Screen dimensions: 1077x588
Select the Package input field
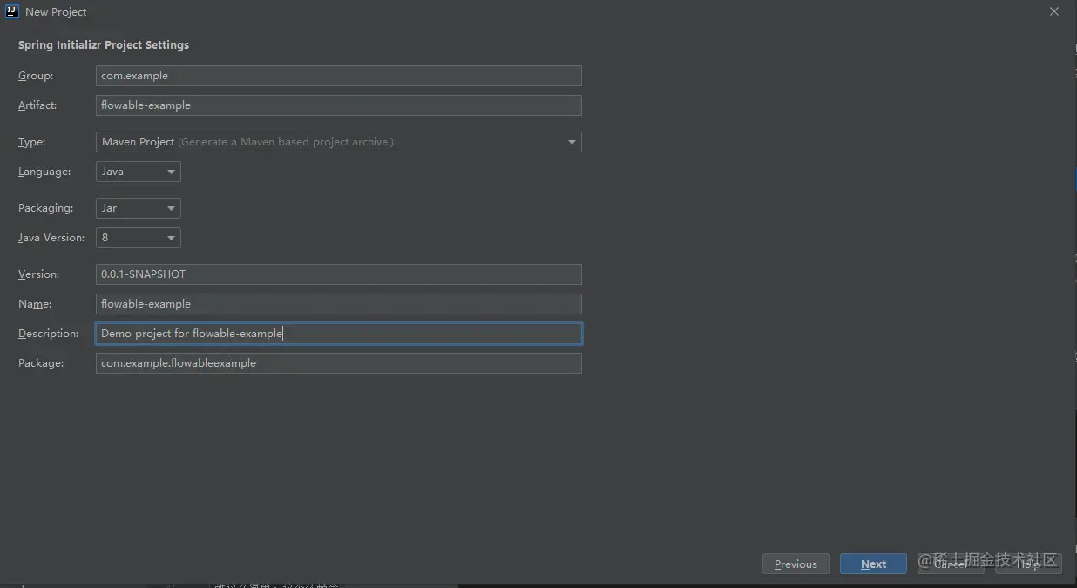(338, 362)
